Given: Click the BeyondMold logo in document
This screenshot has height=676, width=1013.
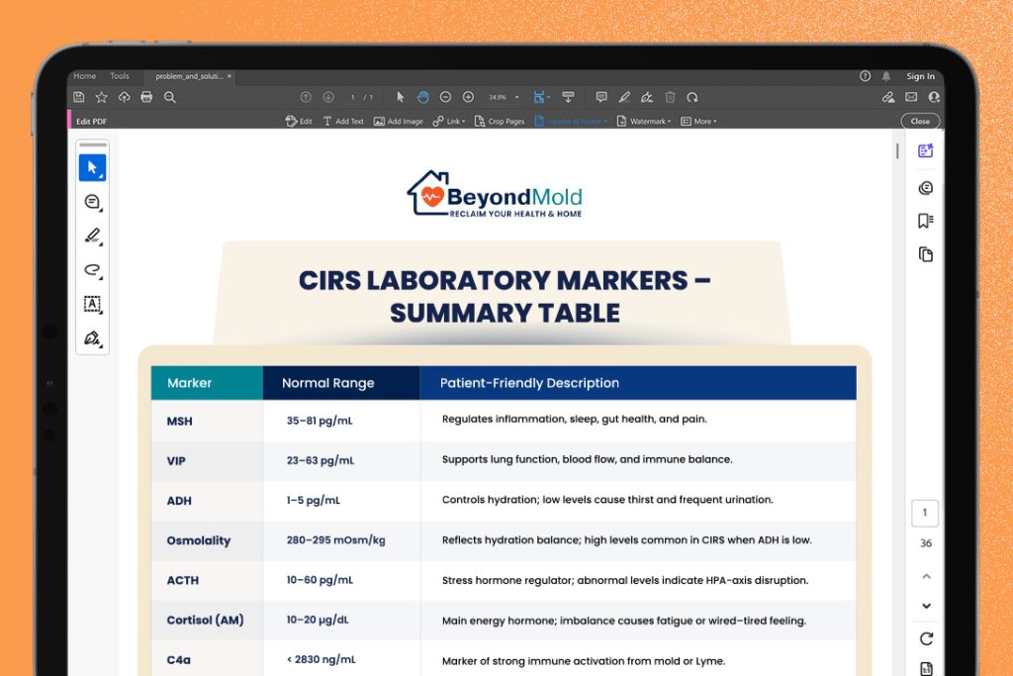Looking at the screenshot, I should click(495, 194).
